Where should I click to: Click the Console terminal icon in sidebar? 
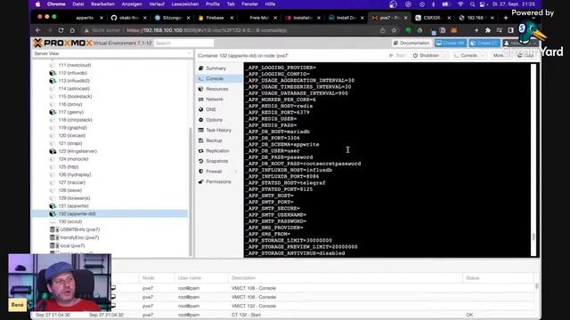tap(200, 78)
